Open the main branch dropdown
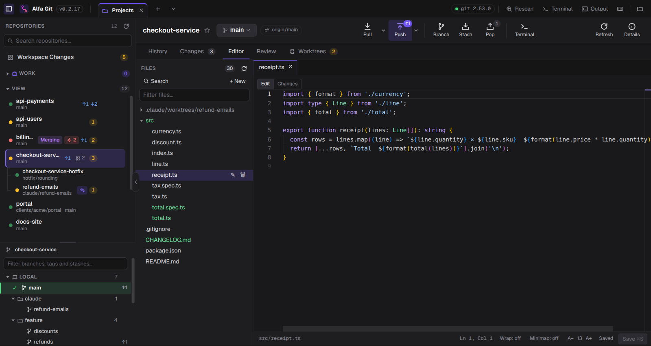Image resolution: width=651 pixels, height=346 pixels. 236,30
